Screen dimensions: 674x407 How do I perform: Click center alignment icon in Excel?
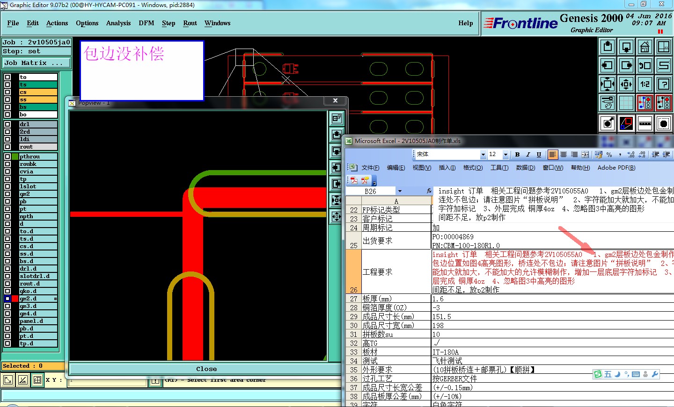(x=564, y=155)
